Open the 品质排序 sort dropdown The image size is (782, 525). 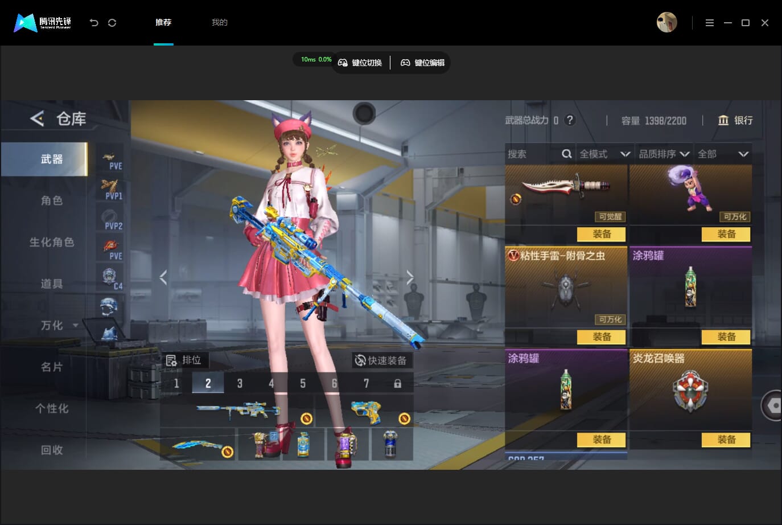coord(664,154)
